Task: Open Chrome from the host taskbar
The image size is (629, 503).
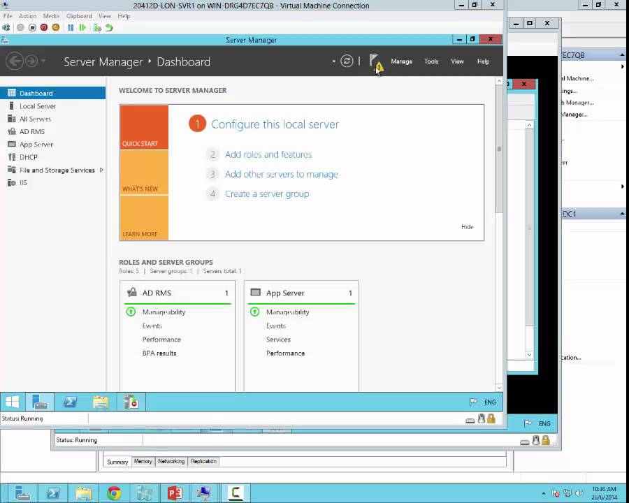Action: [114, 493]
